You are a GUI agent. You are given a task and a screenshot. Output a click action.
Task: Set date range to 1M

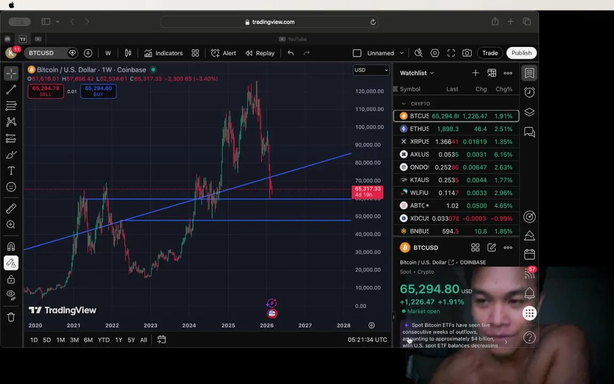(60, 340)
